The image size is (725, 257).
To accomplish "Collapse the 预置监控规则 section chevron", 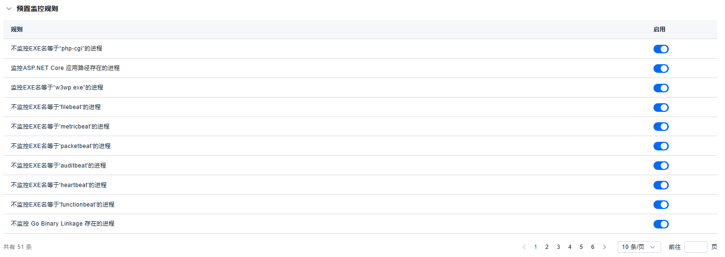I will tap(9, 9).
